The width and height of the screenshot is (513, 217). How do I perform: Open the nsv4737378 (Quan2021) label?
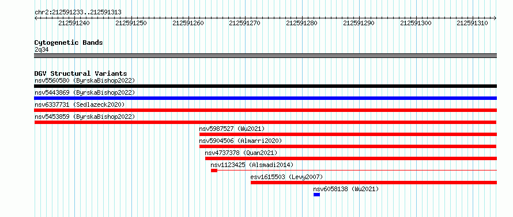coord(241,153)
